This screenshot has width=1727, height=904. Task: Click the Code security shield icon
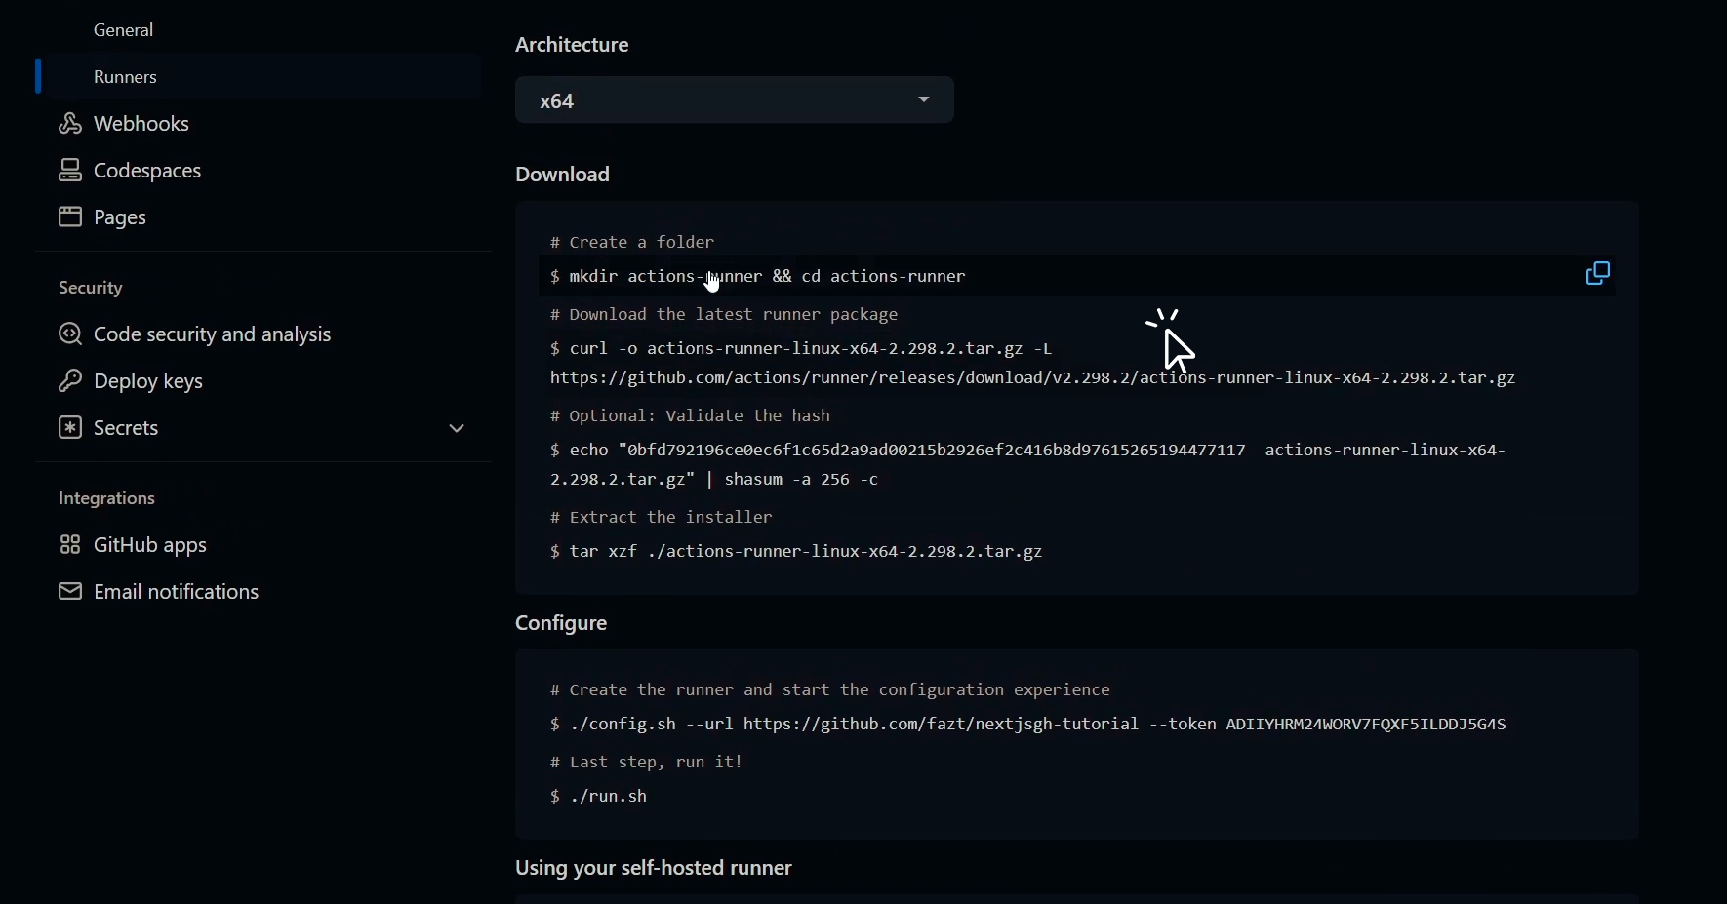point(69,334)
